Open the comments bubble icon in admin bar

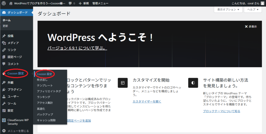pyautogui.click(x=70, y=3)
